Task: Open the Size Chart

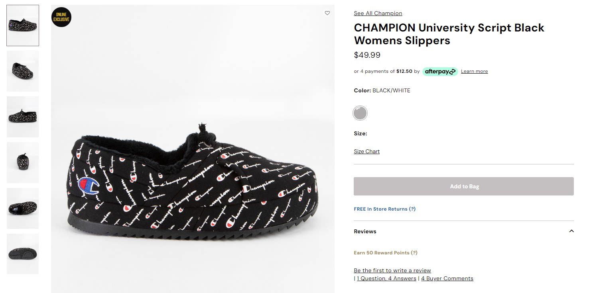Action: click(366, 151)
